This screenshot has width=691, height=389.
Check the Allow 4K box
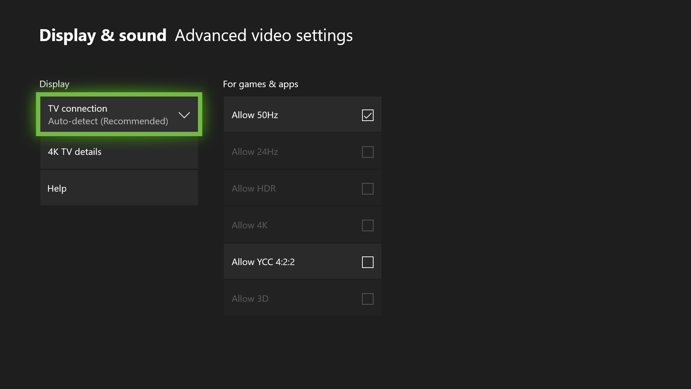pos(368,225)
